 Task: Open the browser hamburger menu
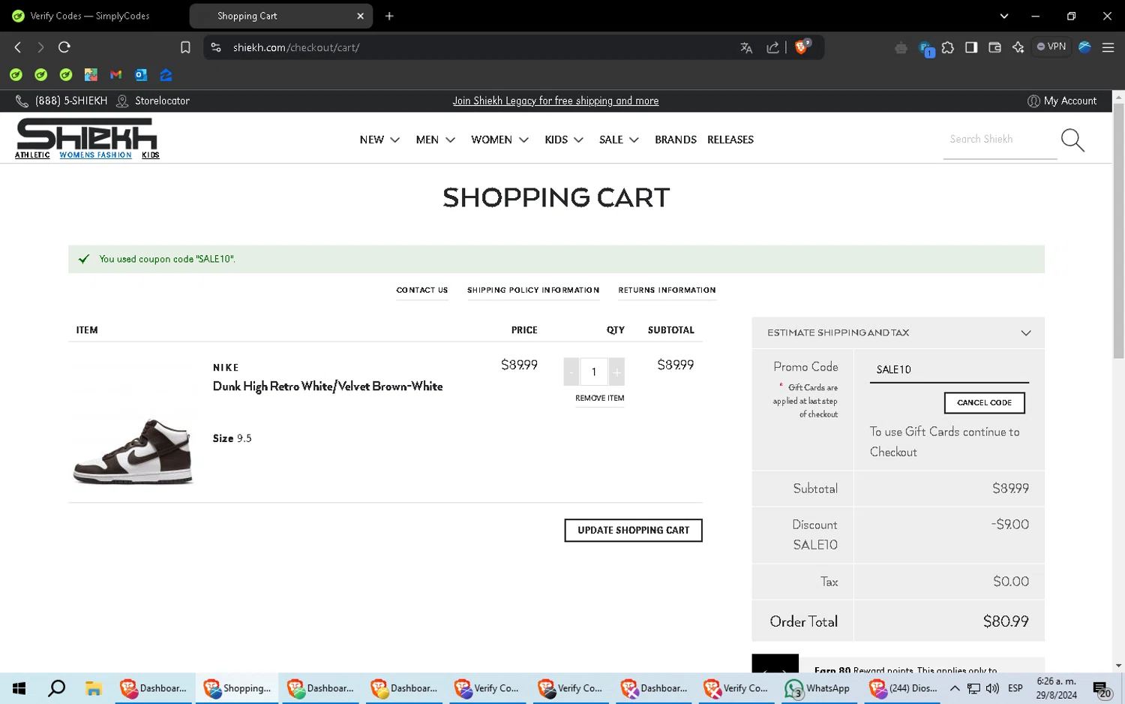click(x=1108, y=47)
